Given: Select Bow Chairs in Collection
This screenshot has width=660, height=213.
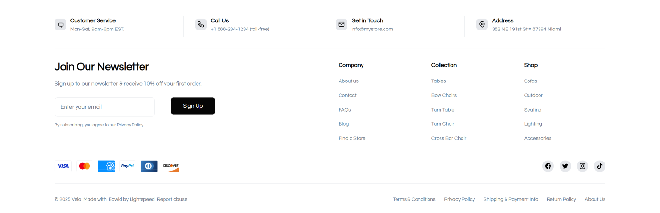Looking at the screenshot, I should (x=444, y=95).
